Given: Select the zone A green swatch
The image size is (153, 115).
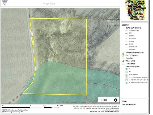Looking at the screenshot, I should [126, 69].
